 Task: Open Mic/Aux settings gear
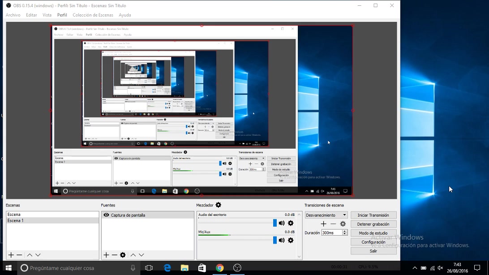click(x=291, y=241)
